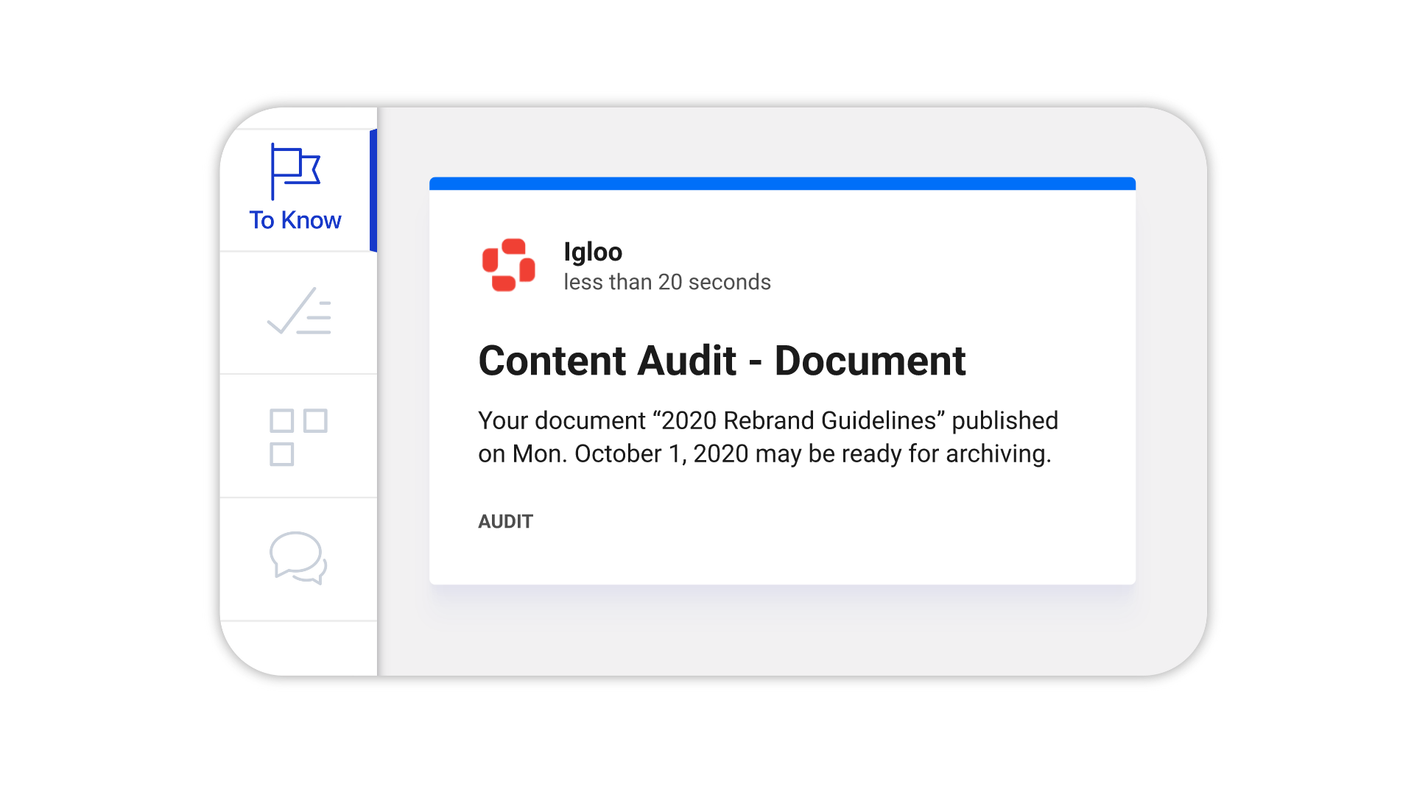Screen dimensions: 1414x795
Task: Click the front speech bubble in chat icon
Action: click(295, 552)
